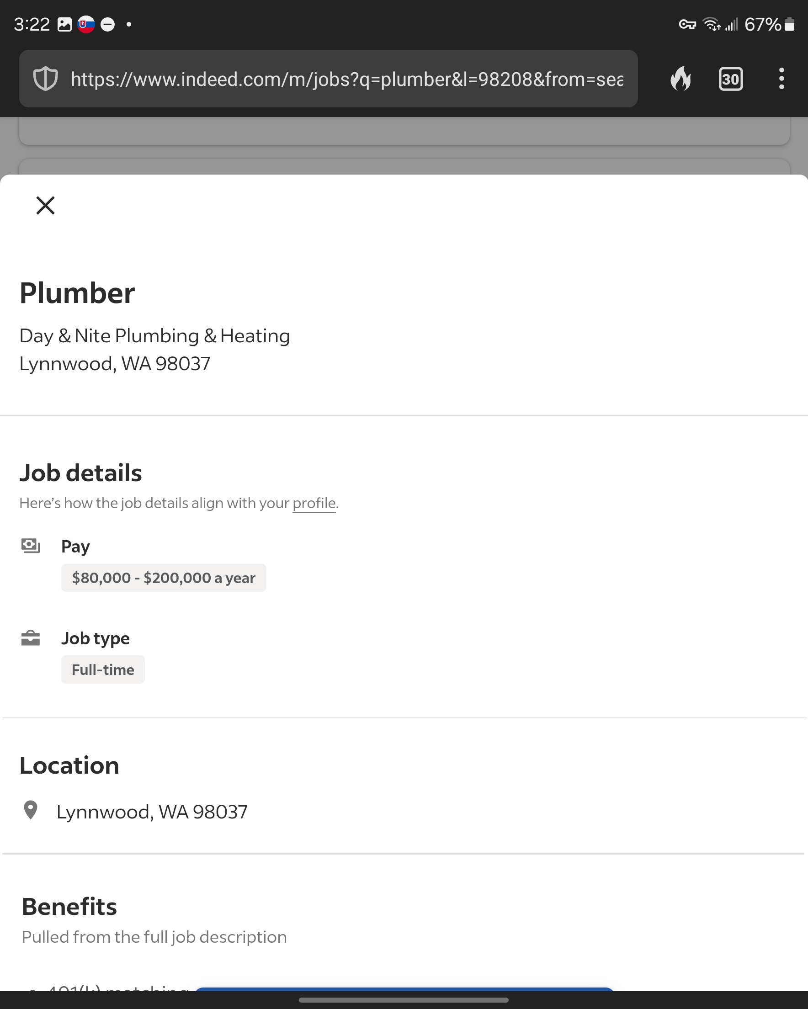Viewport: 808px width, 1009px height.
Task: Tap Day & Nite Plumbing & Heating company name
Action: [154, 336]
